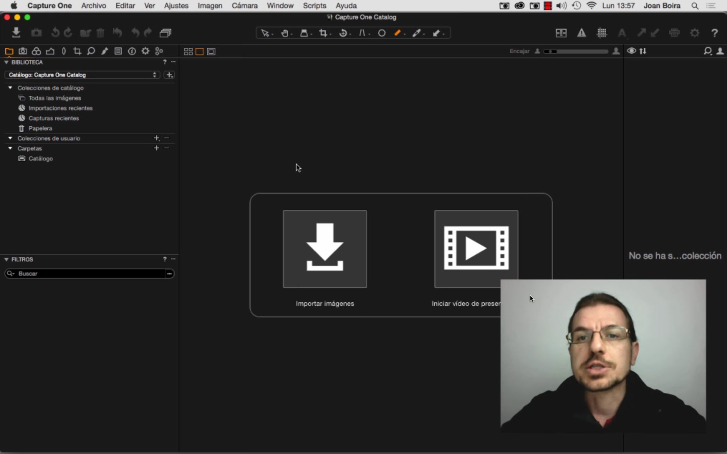Image resolution: width=727 pixels, height=454 pixels.
Task: Open the Ayuda menu
Action: [346, 6]
